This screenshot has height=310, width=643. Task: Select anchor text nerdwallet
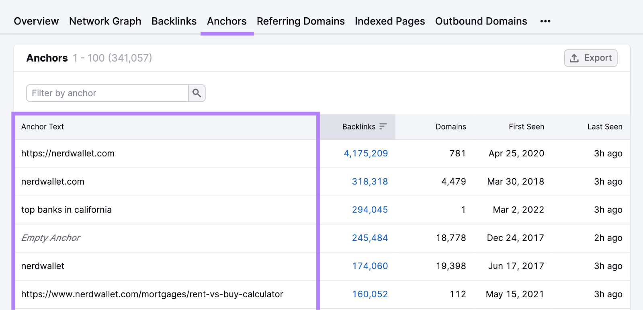click(x=43, y=266)
